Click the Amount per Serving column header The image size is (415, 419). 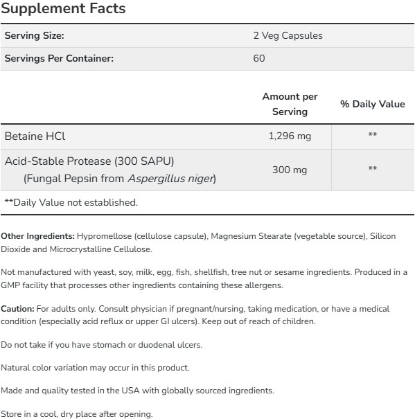click(290, 104)
